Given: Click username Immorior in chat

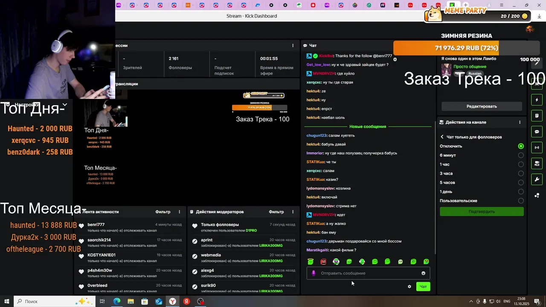Looking at the screenshot, I should (x=315, y=153).
